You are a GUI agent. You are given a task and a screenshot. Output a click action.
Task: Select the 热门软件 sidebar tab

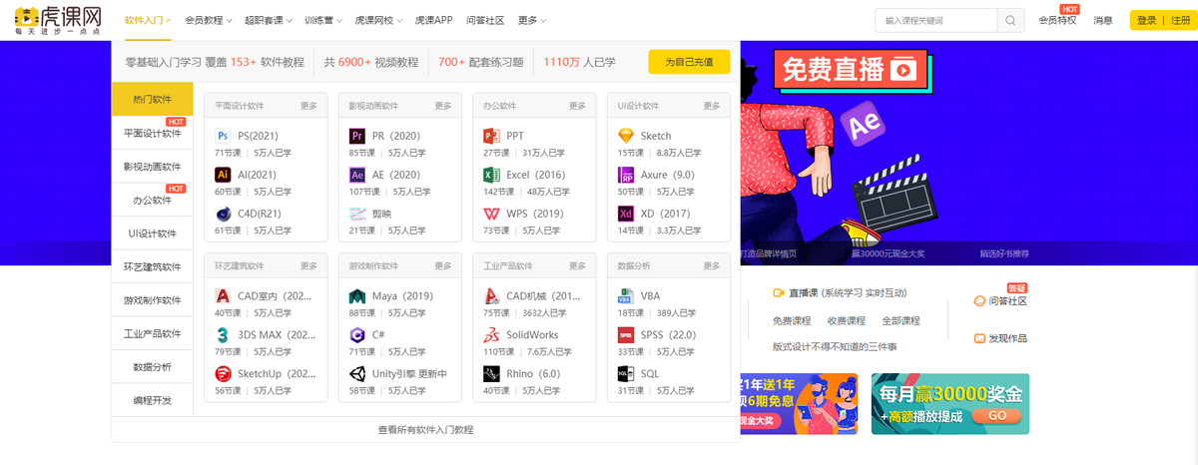(x=153, y=99)
